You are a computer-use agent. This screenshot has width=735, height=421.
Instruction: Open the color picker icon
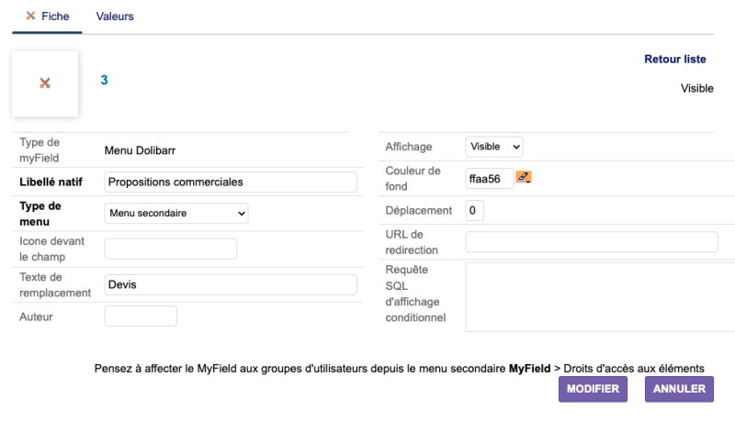pos(524,177)
